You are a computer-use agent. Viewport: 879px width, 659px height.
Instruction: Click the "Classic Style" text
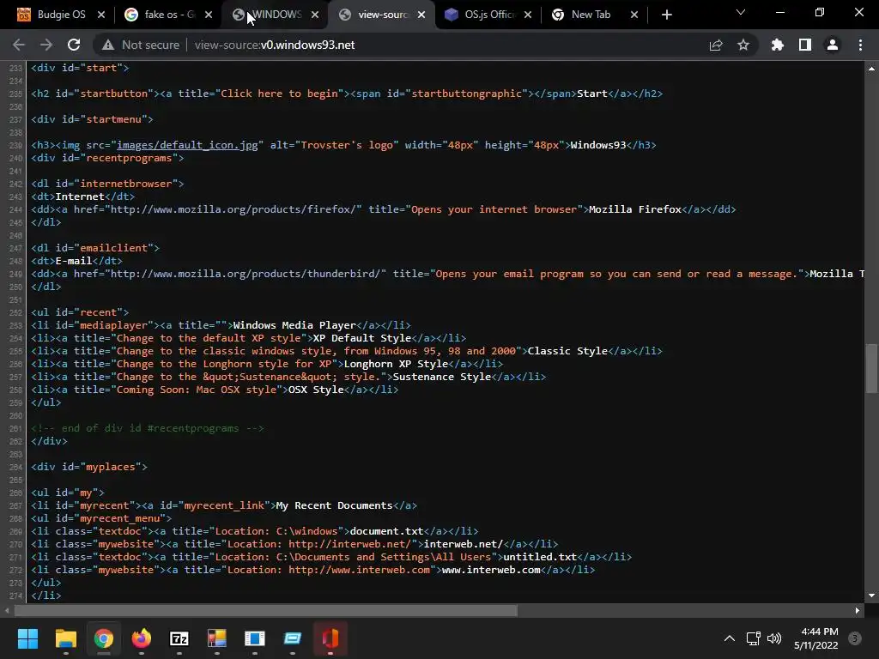point(568,351)
